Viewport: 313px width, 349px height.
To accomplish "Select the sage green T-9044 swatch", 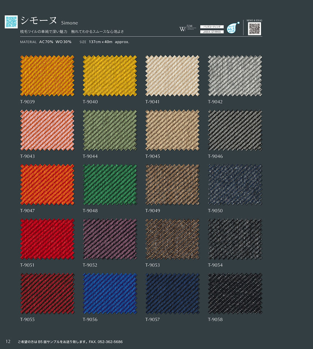I will click(x=110, y=130).
